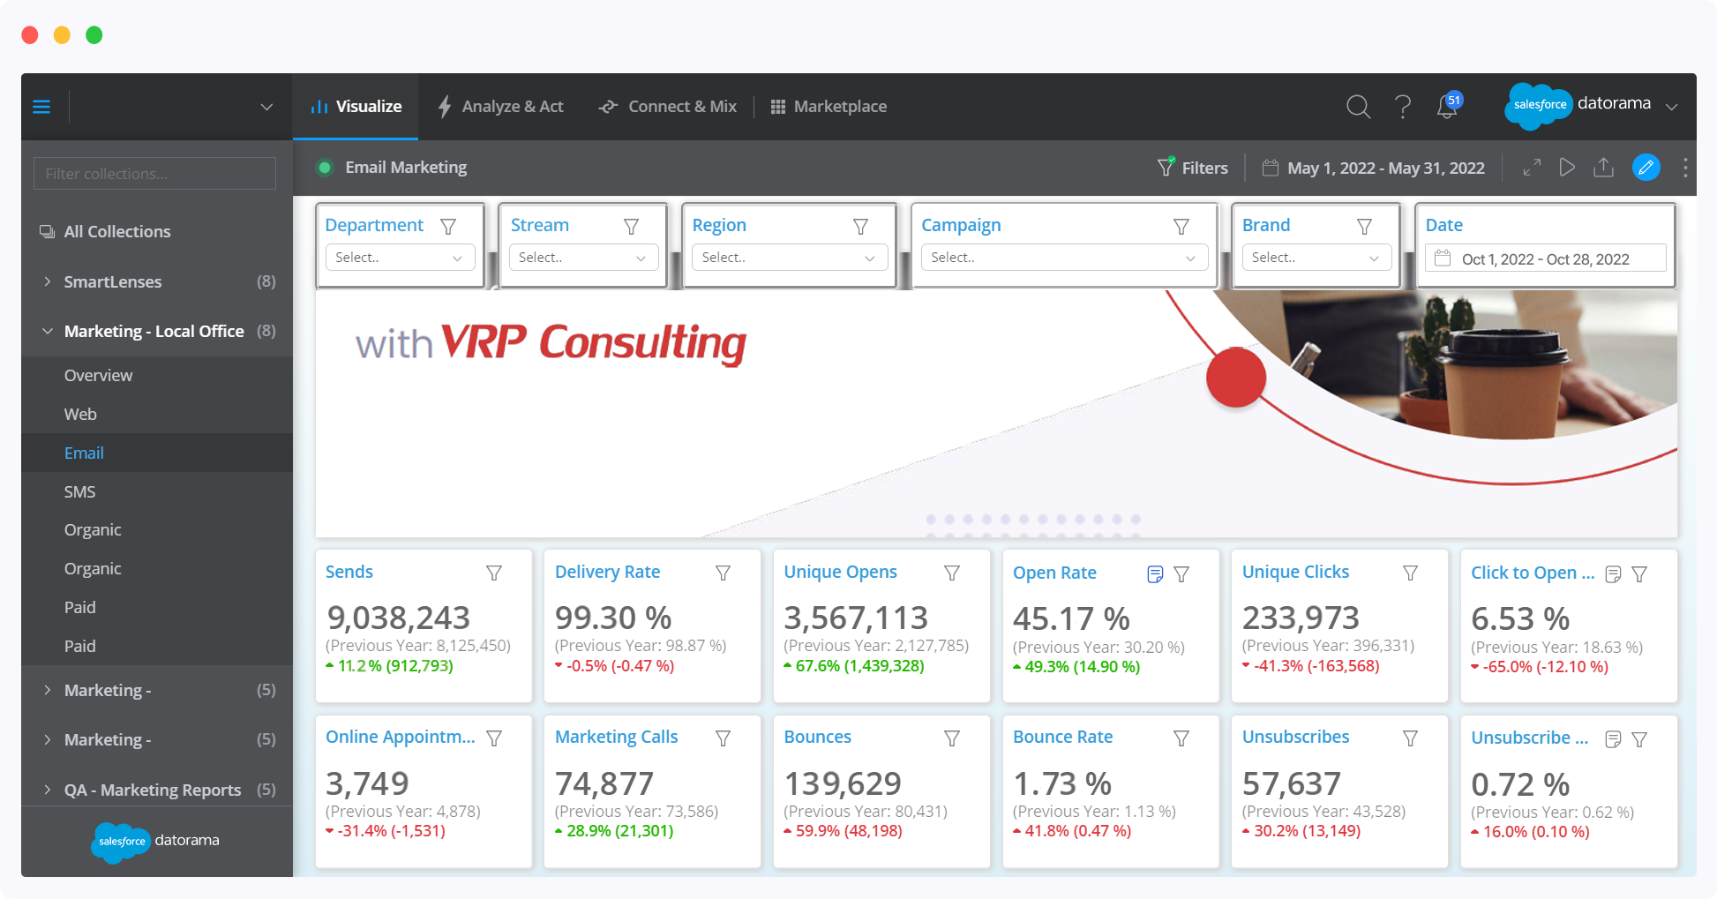The height and width of the screenshot is (899, 1717).
Task: Click the filter icon on Unsubscribes card
Action: coord(1410,738)
